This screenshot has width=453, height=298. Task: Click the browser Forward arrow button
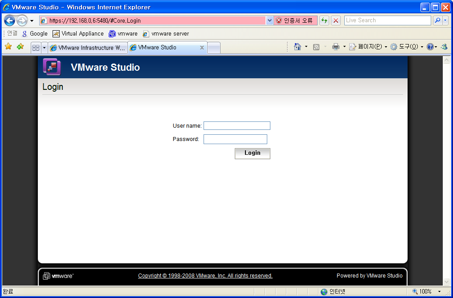22,21
